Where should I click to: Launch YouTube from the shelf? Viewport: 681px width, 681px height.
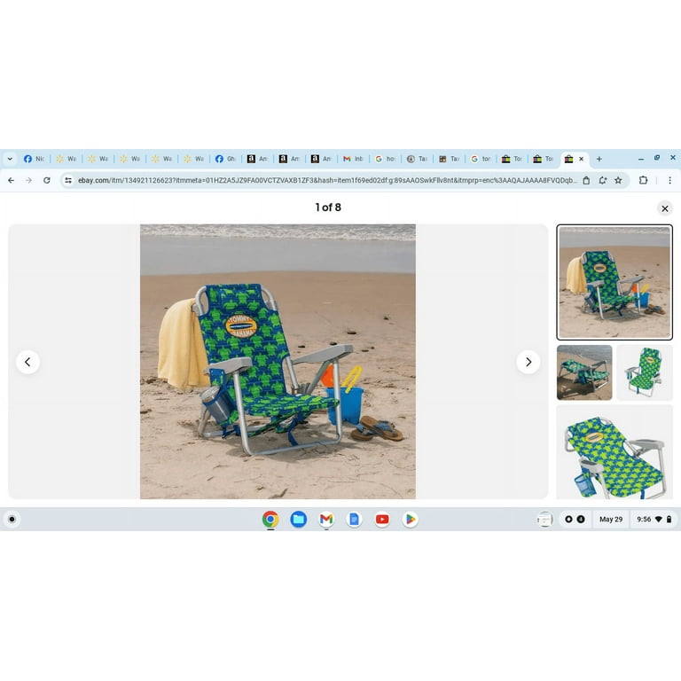point(382,520)
